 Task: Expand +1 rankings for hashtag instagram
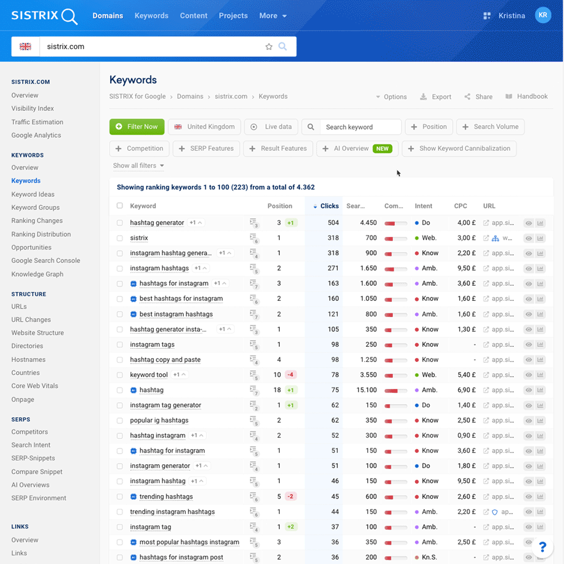197,435
